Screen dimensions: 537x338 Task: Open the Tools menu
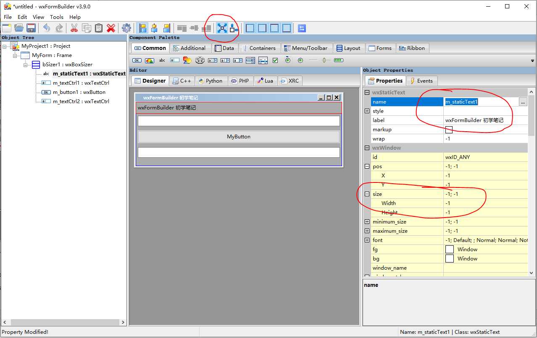tap(57, 17)
